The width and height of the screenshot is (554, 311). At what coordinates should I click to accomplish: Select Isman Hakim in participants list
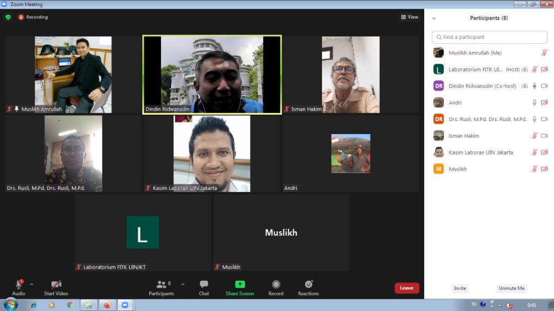coord(464,136)
